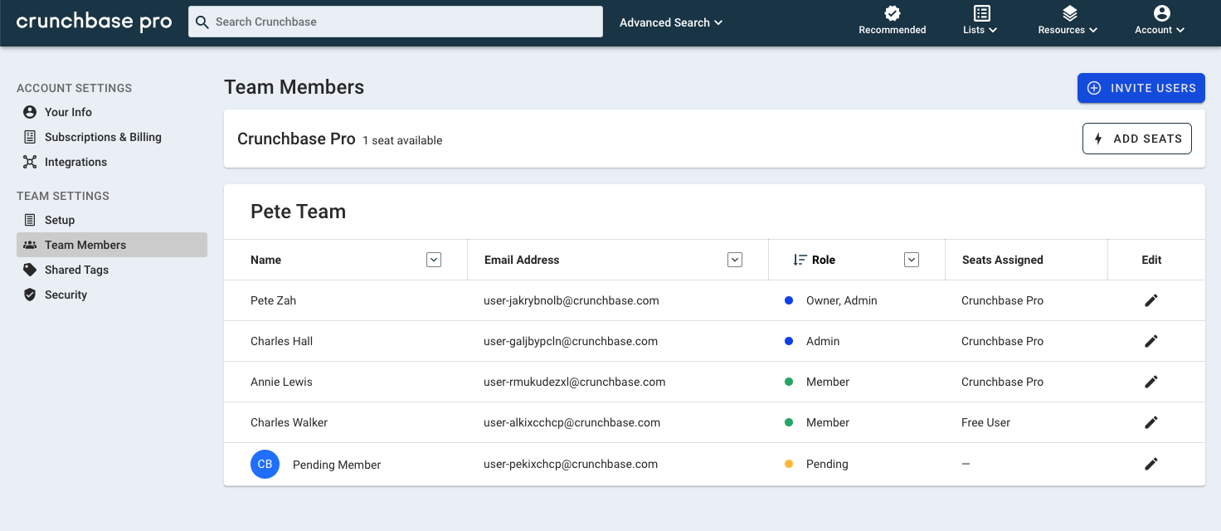Go to Subscriptions & Billing settings
Viewport: 1221px width, 531px height.
[103, 137]
